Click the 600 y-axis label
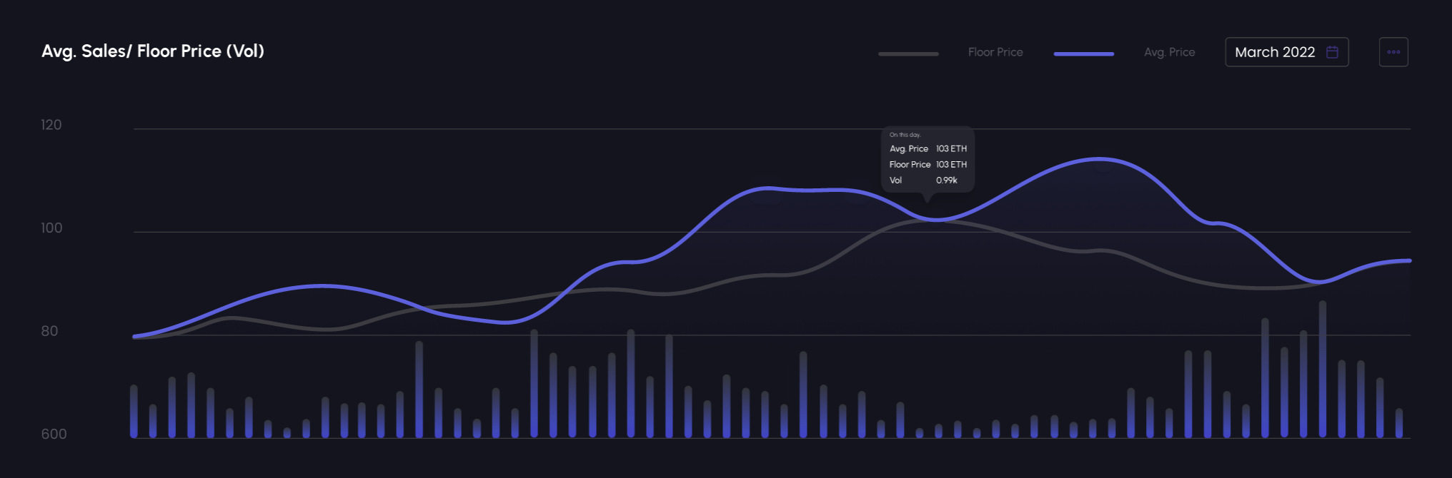 (54, 434)
